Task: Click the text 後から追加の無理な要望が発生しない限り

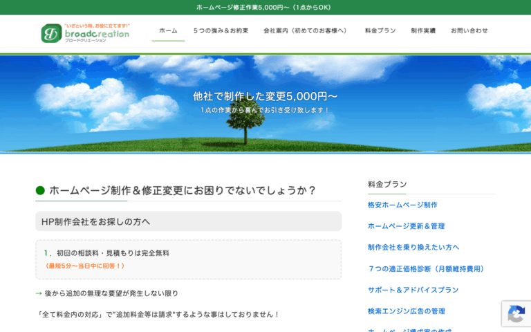Action: tap(111, 293)
